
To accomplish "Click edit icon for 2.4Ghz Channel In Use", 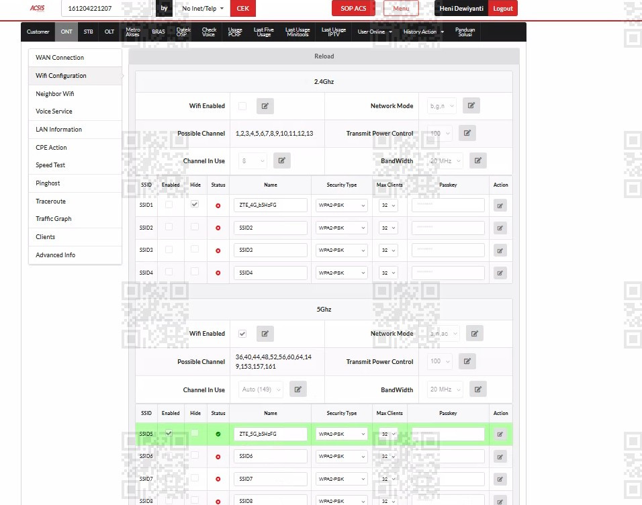I will tap(281, 160).
